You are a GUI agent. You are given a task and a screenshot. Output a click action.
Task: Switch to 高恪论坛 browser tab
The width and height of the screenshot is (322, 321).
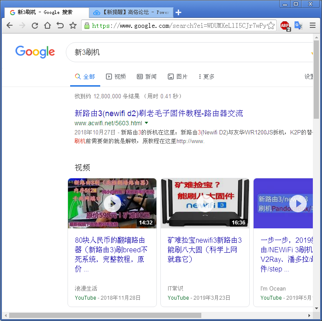click(131, 12)
